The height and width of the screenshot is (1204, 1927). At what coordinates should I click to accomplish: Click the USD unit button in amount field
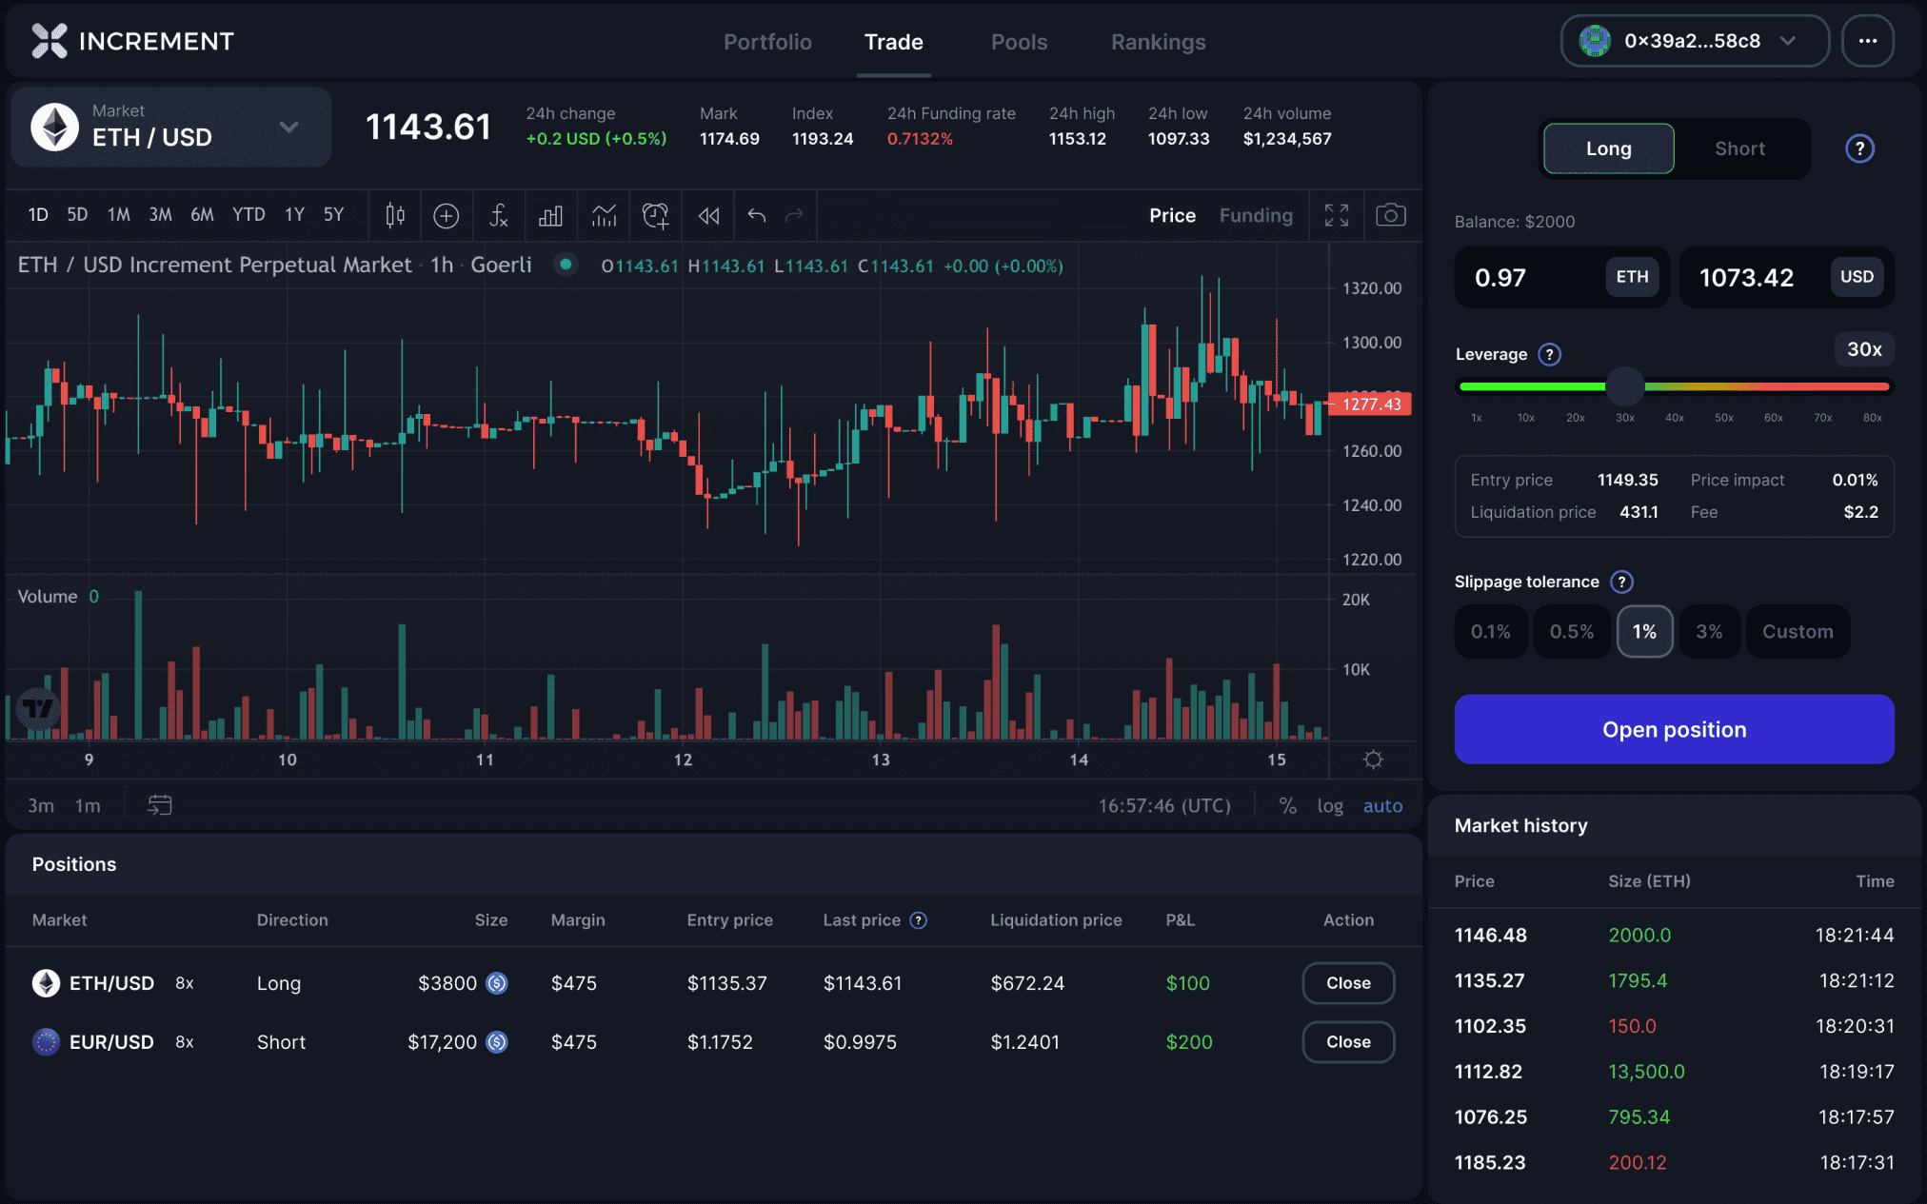(x=1857, y=277)
